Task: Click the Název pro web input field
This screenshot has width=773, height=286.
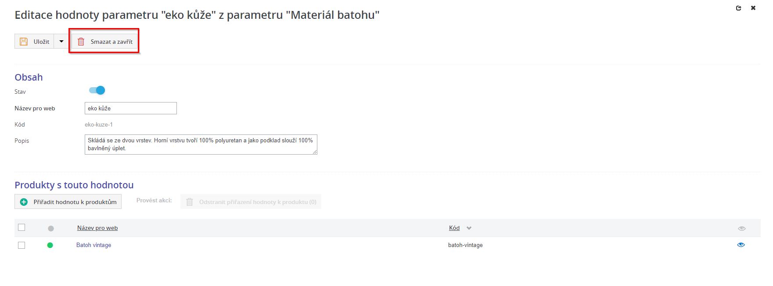Action: pos(131,108)
